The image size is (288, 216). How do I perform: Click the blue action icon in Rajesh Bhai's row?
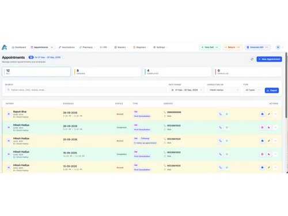(x=262, y=114)
